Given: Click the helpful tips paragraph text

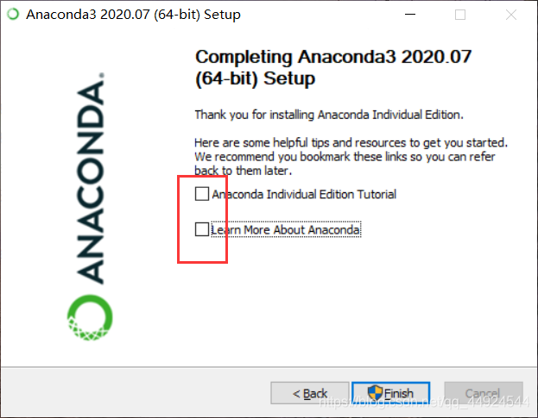Looking at the screenshot, I should pyautogui.click(x=351, y=157).
